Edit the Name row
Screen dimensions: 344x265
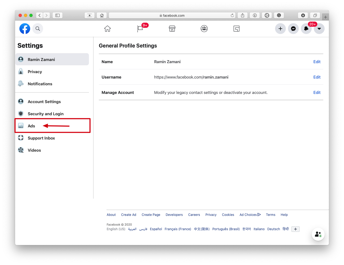pos(317,62)
